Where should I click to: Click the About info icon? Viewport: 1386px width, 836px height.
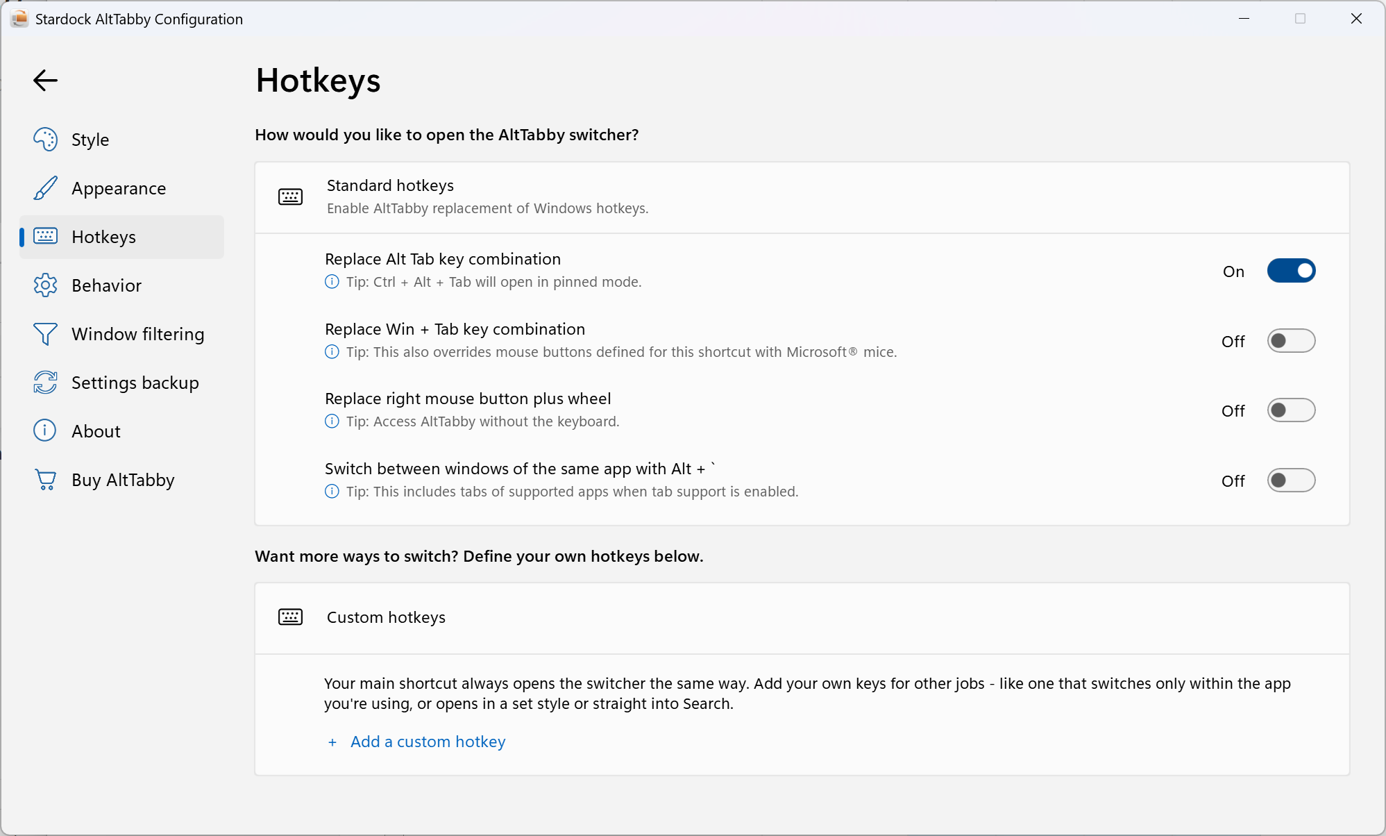46,431
